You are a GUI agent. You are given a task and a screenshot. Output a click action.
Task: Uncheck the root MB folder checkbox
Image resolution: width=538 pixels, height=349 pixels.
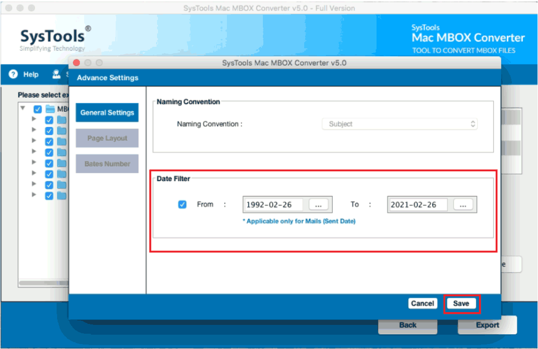pyautogui.click(x=38, y=109)
